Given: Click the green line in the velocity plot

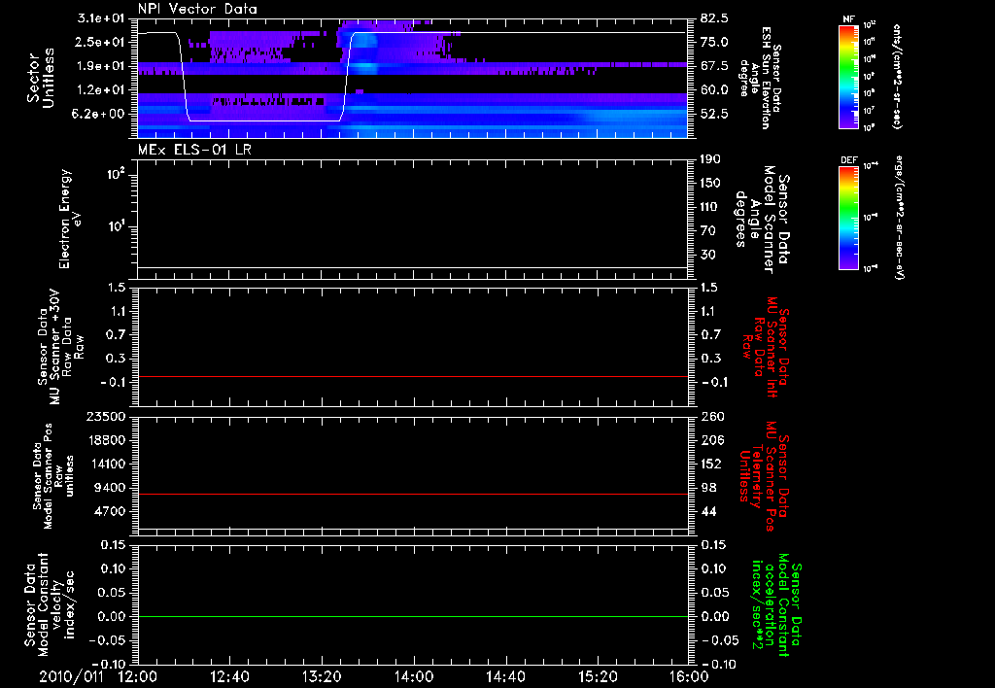Looking at the screenshot, I should (x=412, y=616).
